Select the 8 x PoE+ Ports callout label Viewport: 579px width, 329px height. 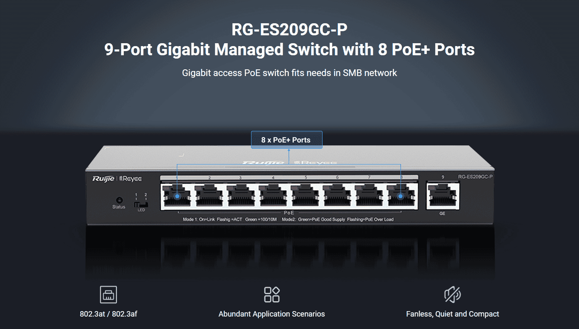286,140
